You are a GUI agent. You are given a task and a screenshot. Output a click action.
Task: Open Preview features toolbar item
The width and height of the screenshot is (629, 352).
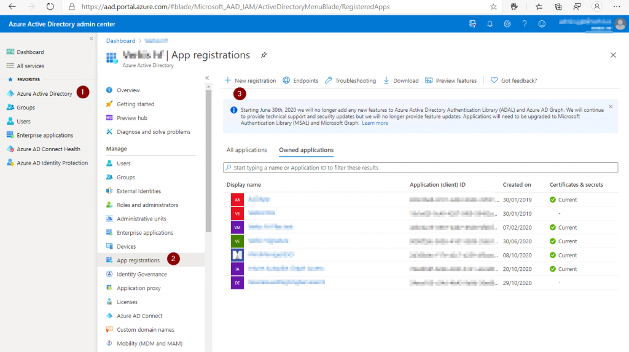click(x=451, y=80)
